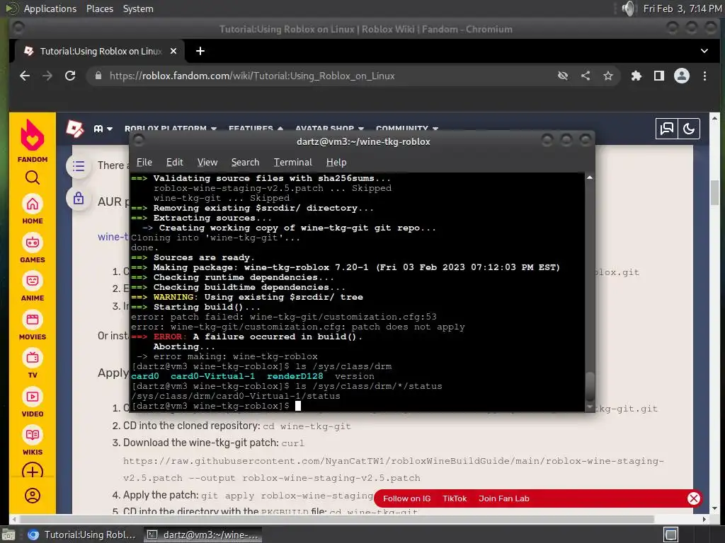This screenshot has height=543, width=725.
Task: Open the terminal Help menu
Action: [336, 162]
